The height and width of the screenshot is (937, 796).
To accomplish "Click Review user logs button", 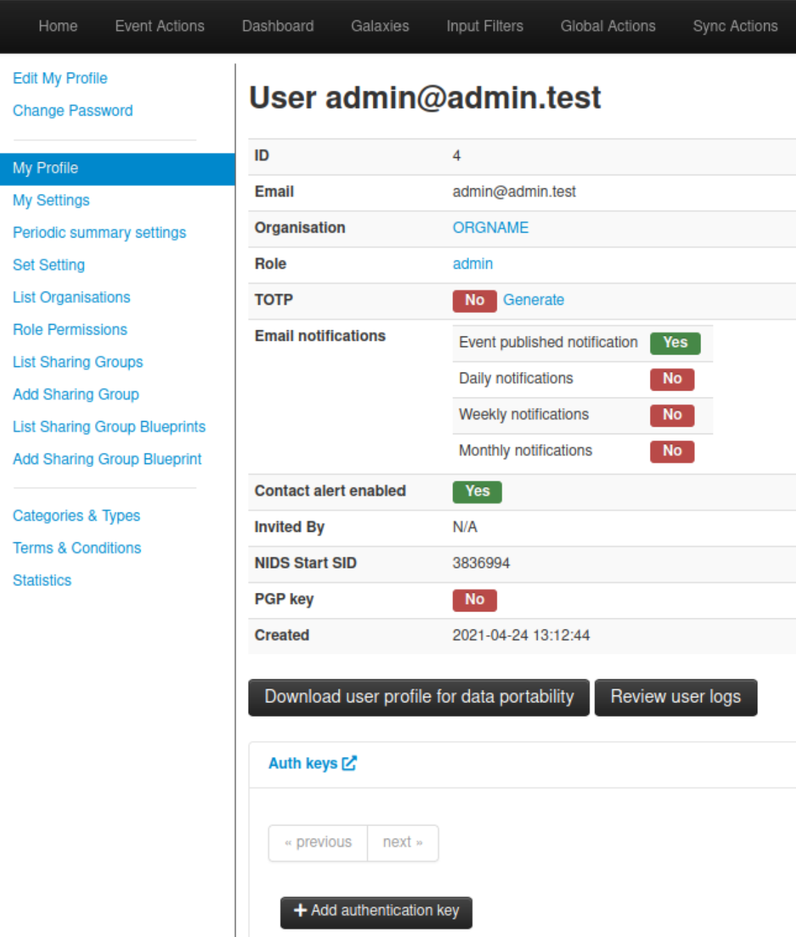I will point(676,697).
